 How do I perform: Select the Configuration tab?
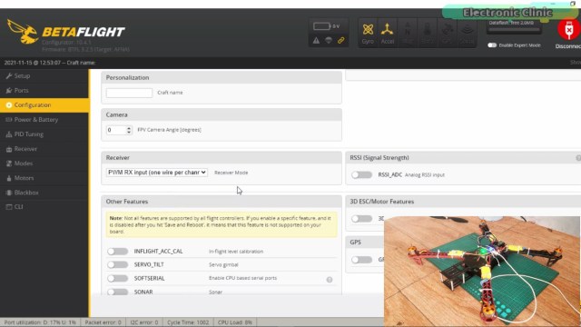click(x=44, y=105)
